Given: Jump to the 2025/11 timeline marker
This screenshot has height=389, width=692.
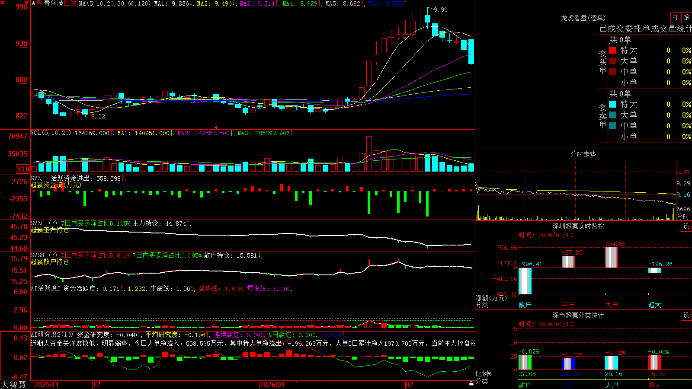Looking at the screenshot, I should [46, 385].
